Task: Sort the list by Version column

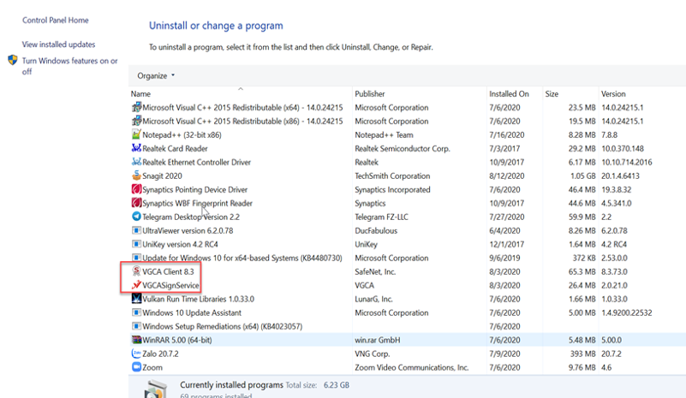Action: [613, 93]
